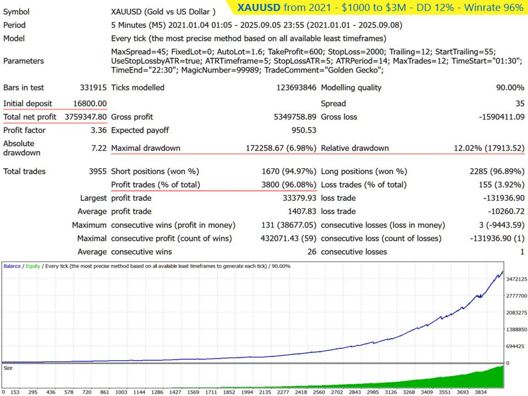This screenshot has width=528, height=396.
Task: Click the Maximal drawdown 172258.67 value
Action: coord(281,148)
